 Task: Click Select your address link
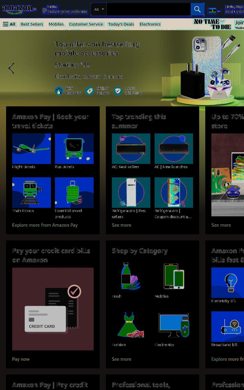(67, 12)
